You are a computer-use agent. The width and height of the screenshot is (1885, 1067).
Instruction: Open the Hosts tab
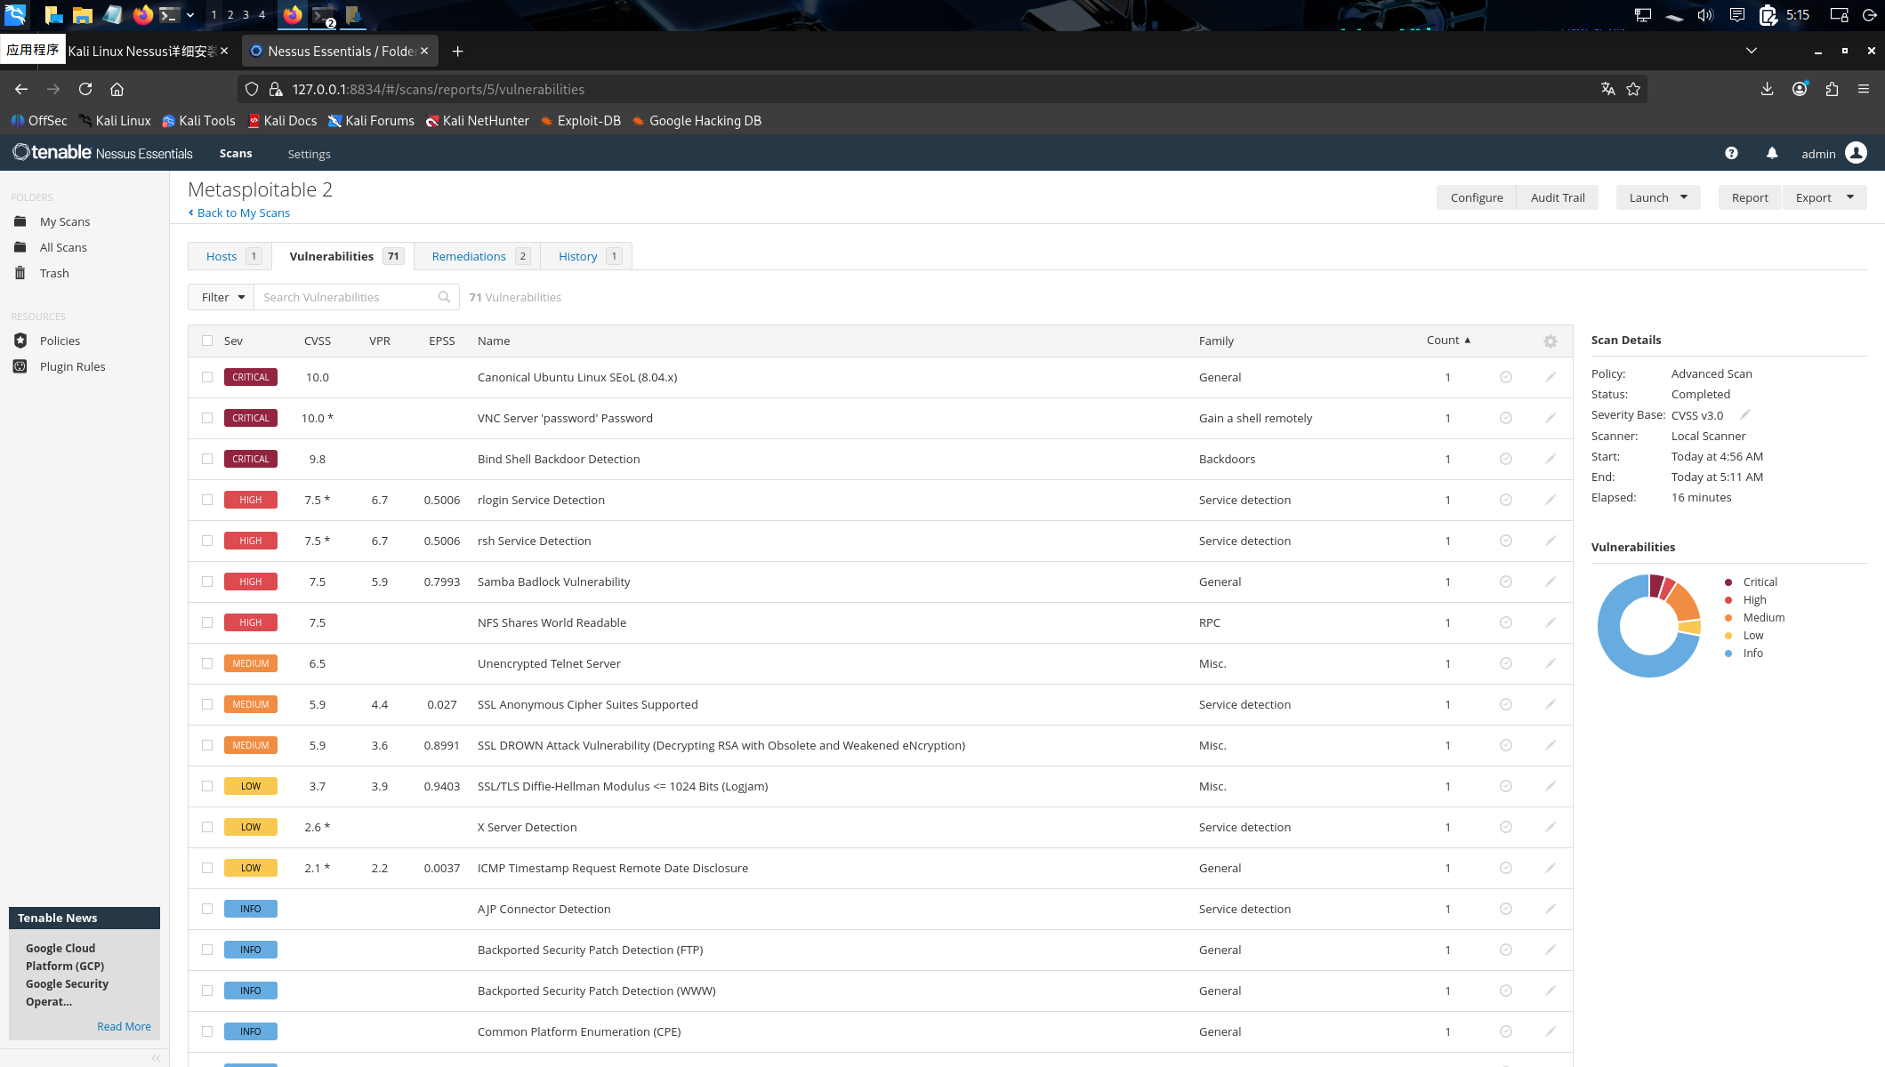point(222,256)
